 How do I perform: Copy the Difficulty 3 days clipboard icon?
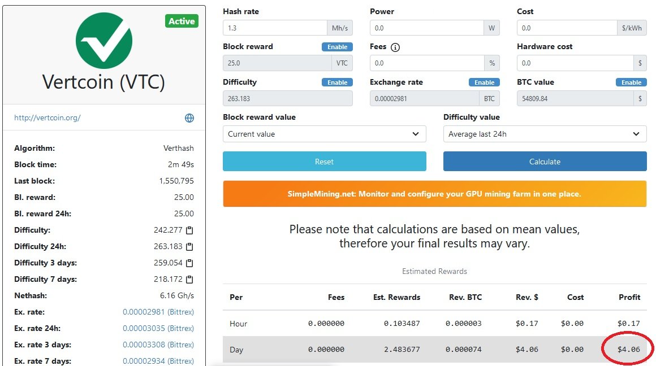click(x=189, y=263)
